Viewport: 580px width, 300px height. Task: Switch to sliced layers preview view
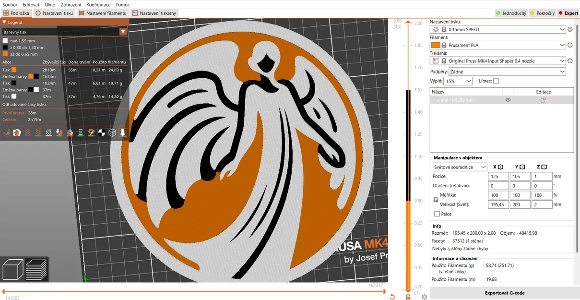click(x=36, y=269)
